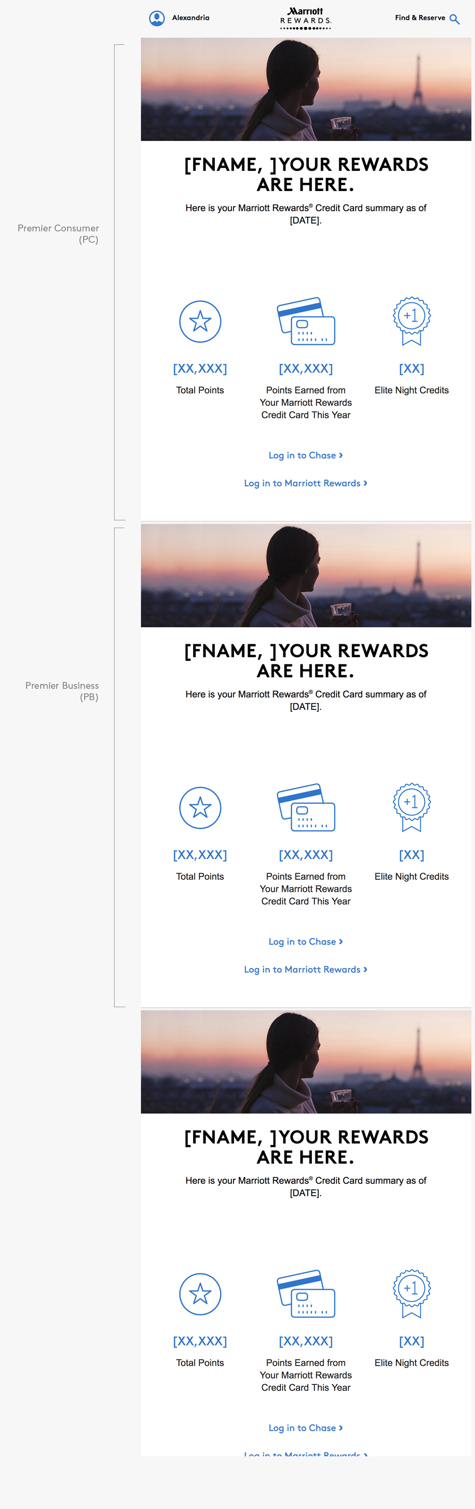Viewport: 475px width, 1509px height.
Task: Click the star icon in the bottom email section
Action: click(200, 1294)
